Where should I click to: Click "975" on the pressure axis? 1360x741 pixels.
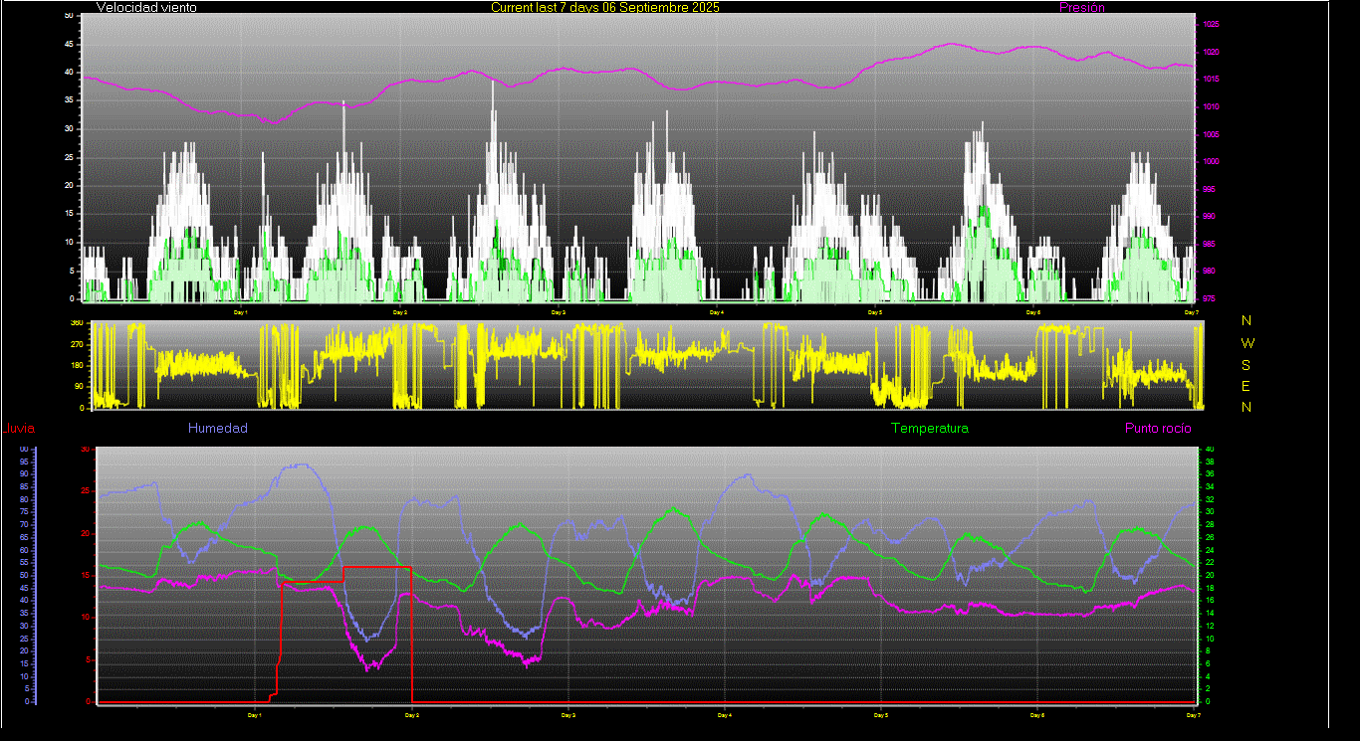pos(1210,298)
